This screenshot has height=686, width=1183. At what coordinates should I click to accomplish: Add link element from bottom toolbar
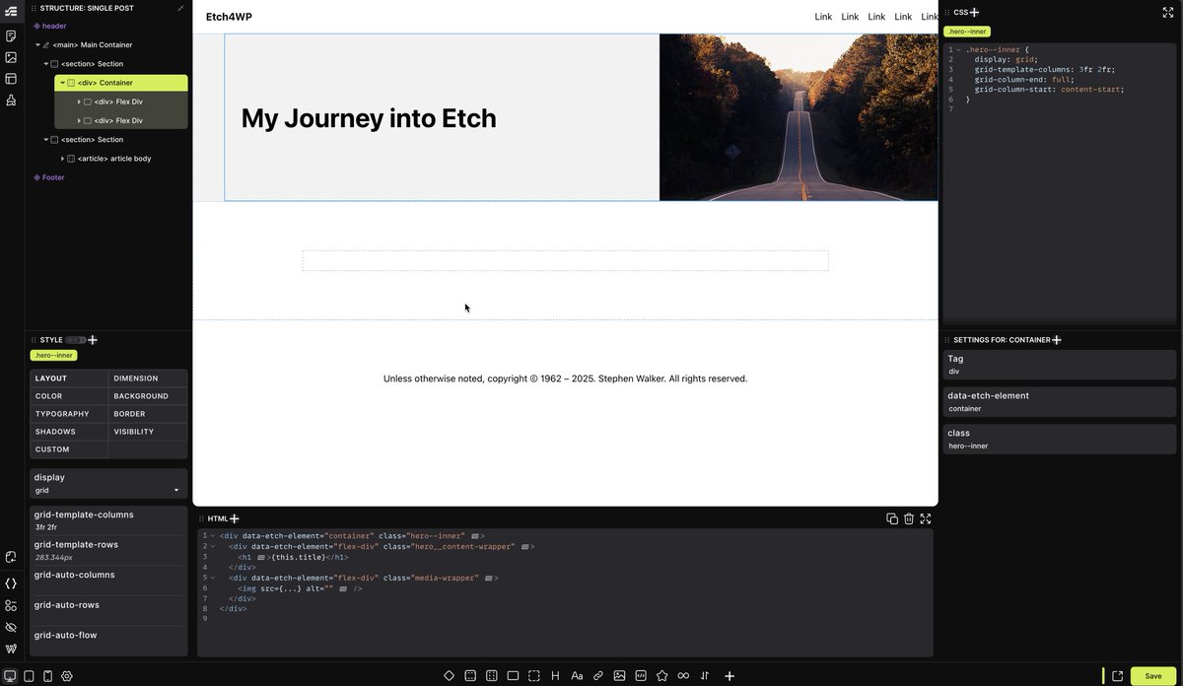pos(597,676)
